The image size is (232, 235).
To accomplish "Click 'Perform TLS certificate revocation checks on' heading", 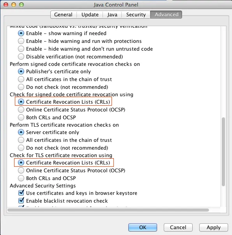I will pyautogui.click(x=64, y=125).
